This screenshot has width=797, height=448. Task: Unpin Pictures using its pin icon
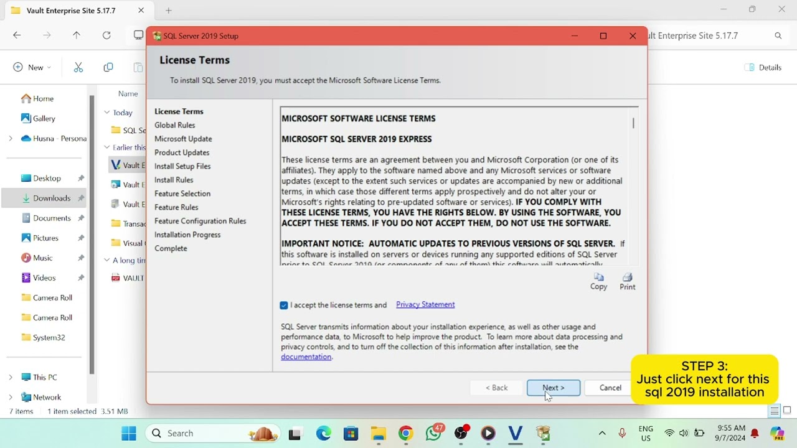(x=81, y=238)
